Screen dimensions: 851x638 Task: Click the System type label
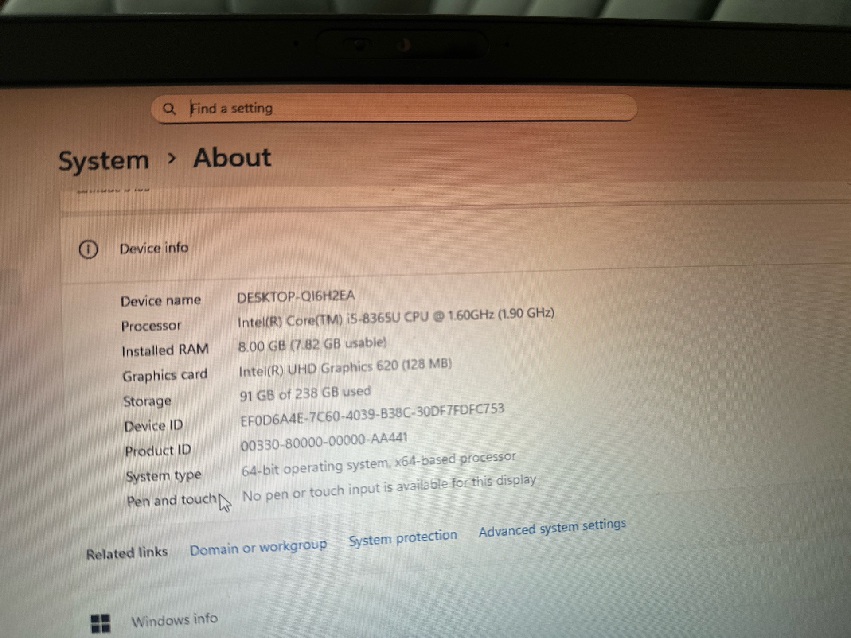click(164, 476)
